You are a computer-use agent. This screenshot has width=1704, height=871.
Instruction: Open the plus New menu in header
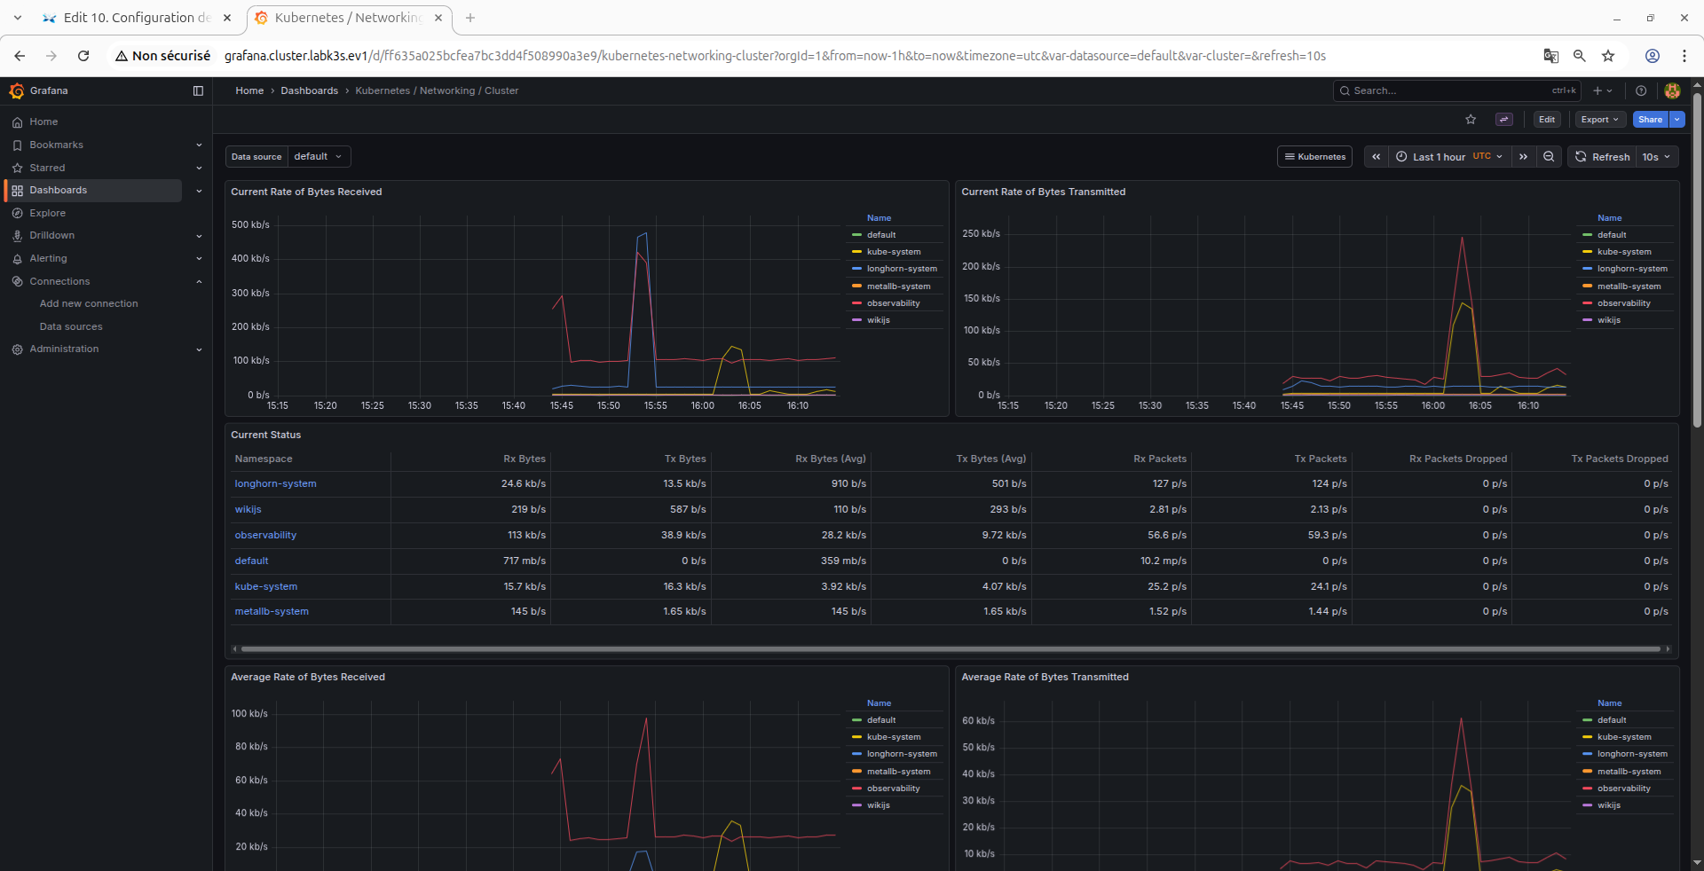click(x=1602, y=90)
